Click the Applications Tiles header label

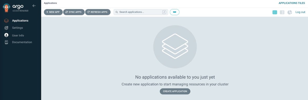click(x=292, y=3)
